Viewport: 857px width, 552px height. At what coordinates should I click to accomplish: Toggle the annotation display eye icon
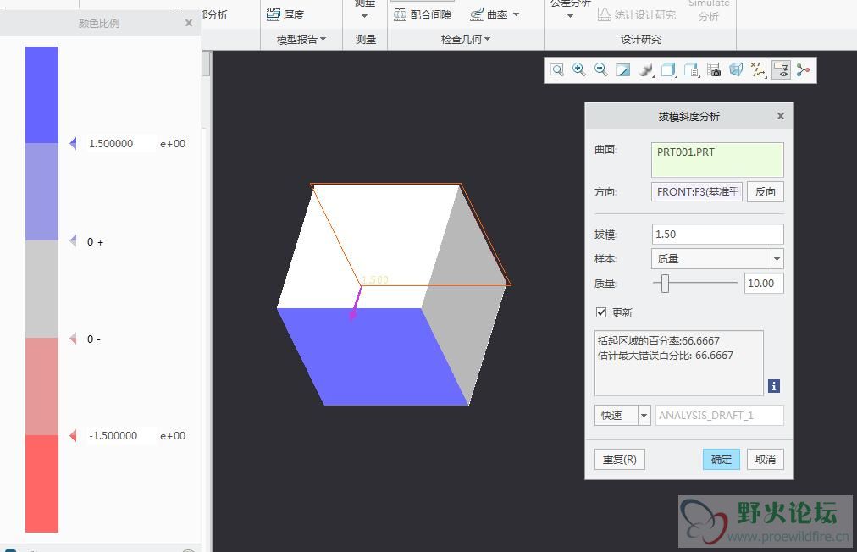pos(781,70)
